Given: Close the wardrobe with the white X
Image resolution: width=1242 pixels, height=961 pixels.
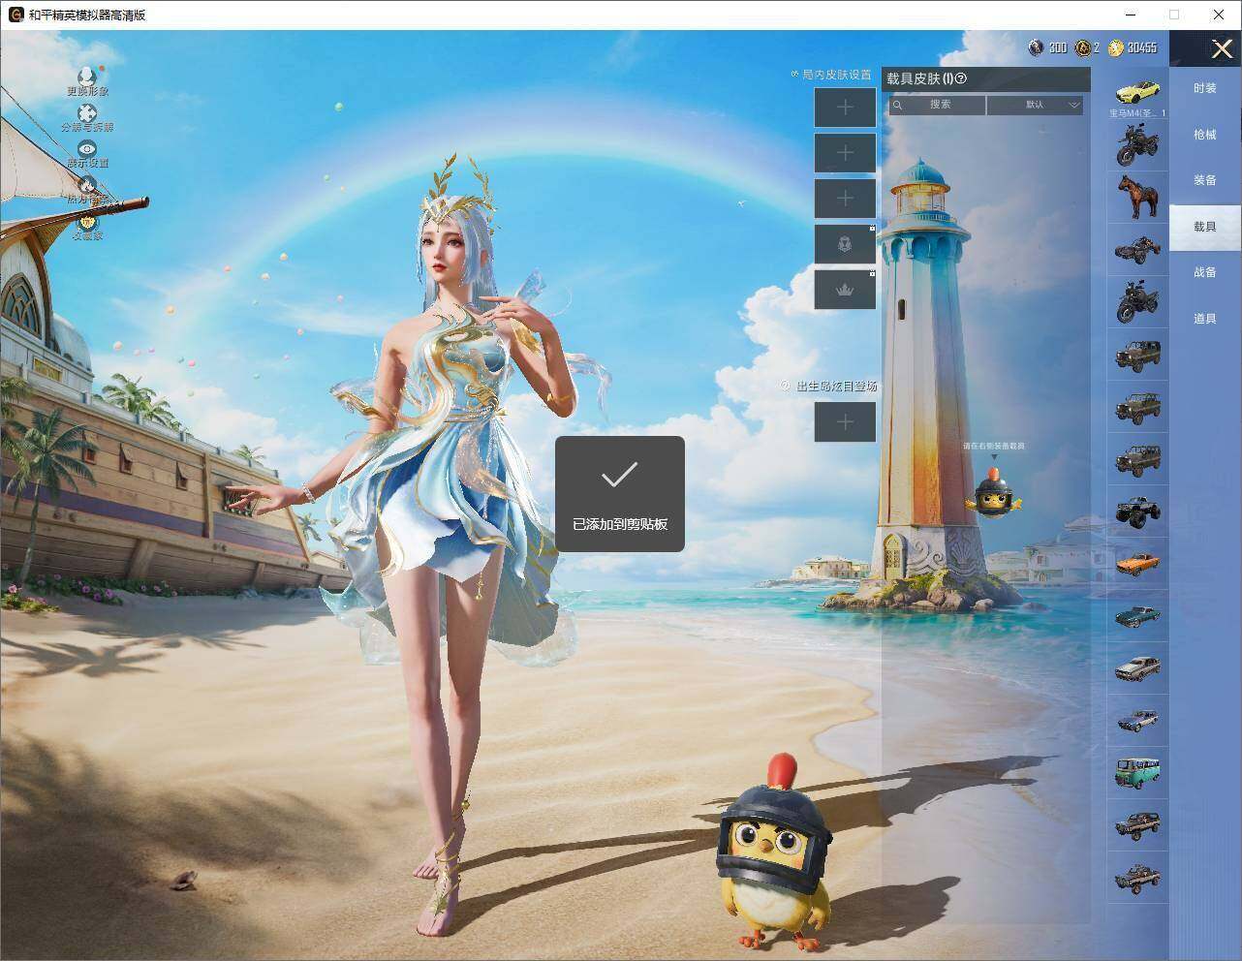Looking at the screenshot, I should click(x=1223, y=48).
